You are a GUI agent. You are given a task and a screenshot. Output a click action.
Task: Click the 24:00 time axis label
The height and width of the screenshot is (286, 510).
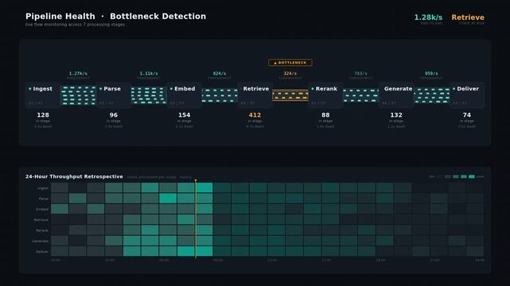click(480, 261)
